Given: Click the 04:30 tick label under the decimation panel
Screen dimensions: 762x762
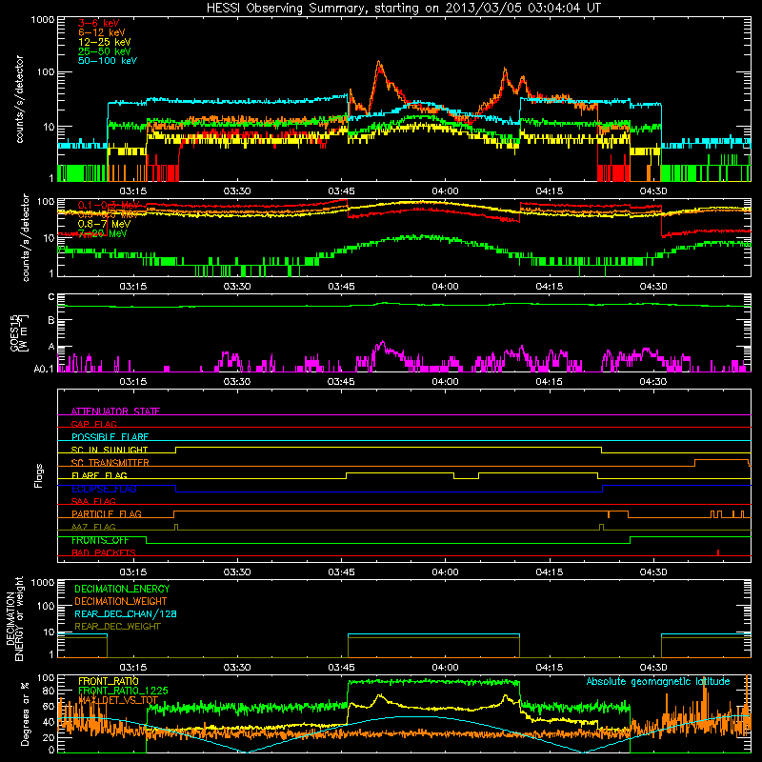Looking at the screenshot, I should coord(653,668).
